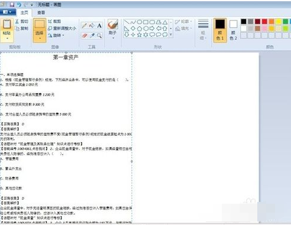Click the Resize button in Image group

pyautogui.click(x=62, y=28)
